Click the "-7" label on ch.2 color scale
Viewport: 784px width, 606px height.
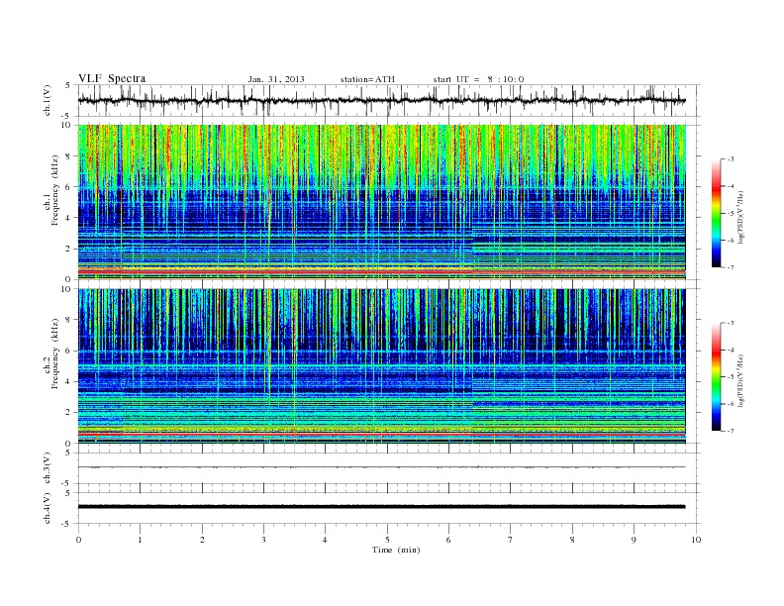(731, 431)
